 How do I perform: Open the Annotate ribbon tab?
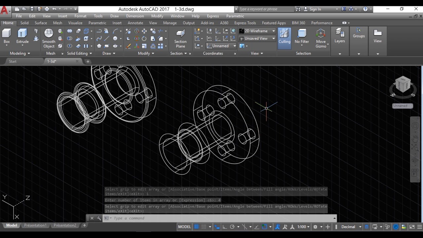[x=135, y=23]
